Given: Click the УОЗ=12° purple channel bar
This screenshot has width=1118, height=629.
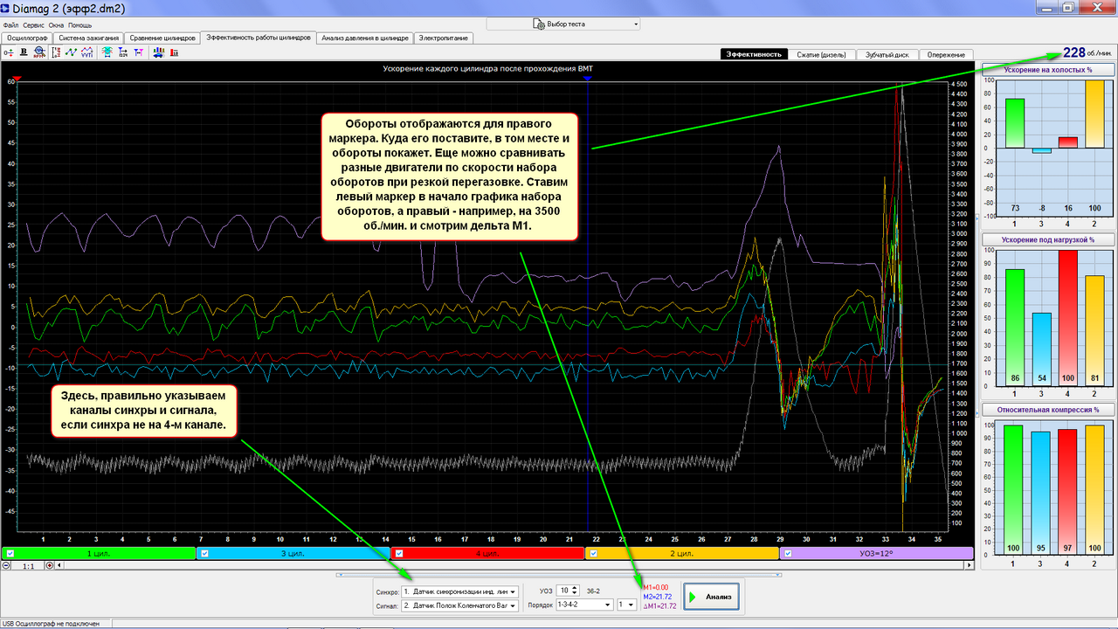Looking at the screenshot, I should click(x=877, y=553).
